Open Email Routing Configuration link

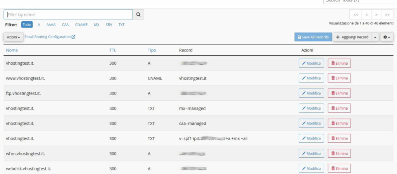point(50,37)
